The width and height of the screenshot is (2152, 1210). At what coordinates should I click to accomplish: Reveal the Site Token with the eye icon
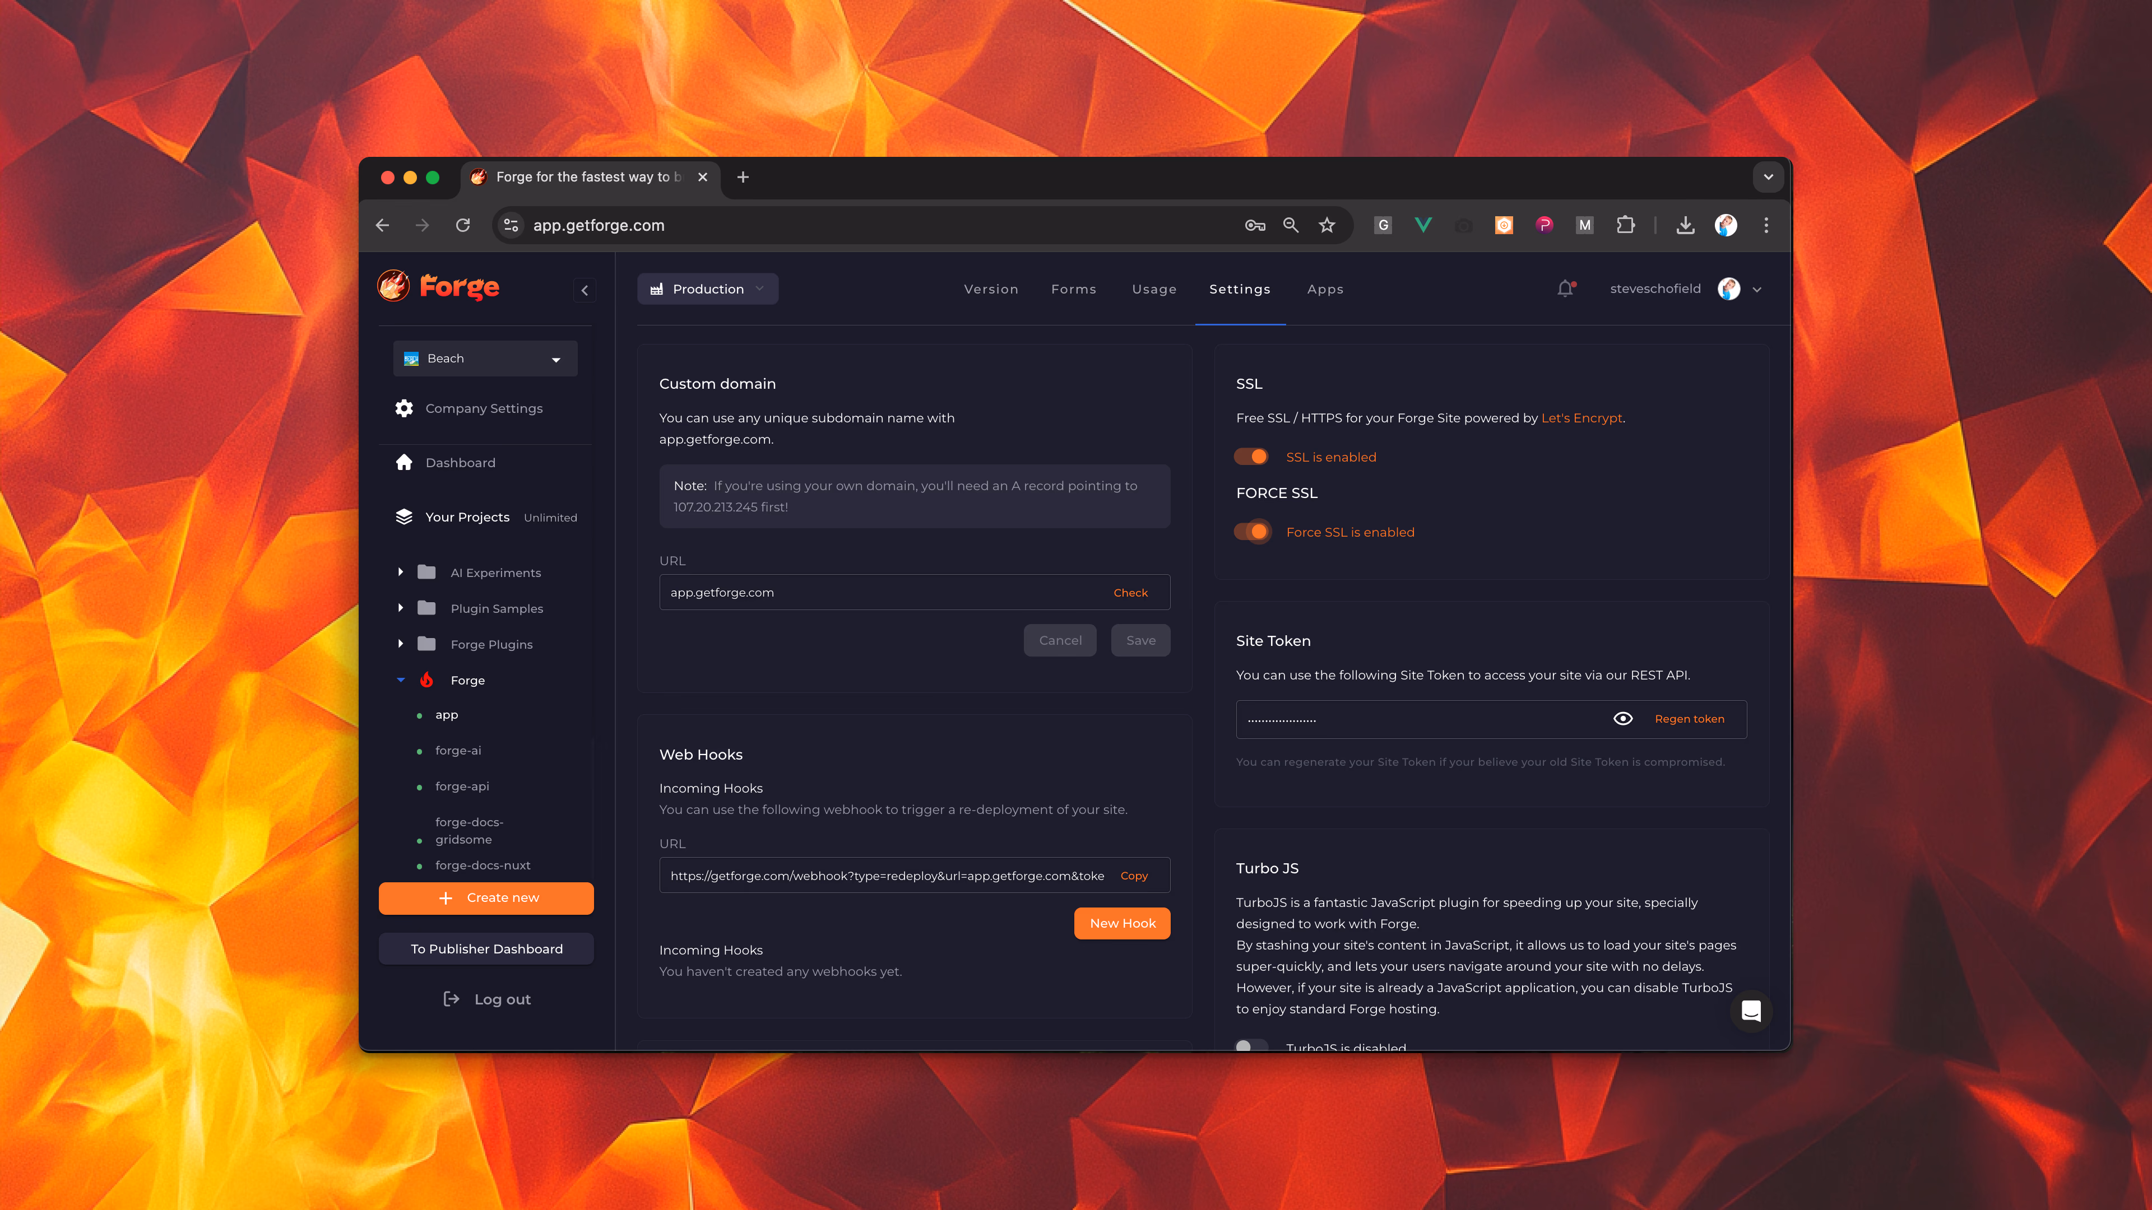1622,719
